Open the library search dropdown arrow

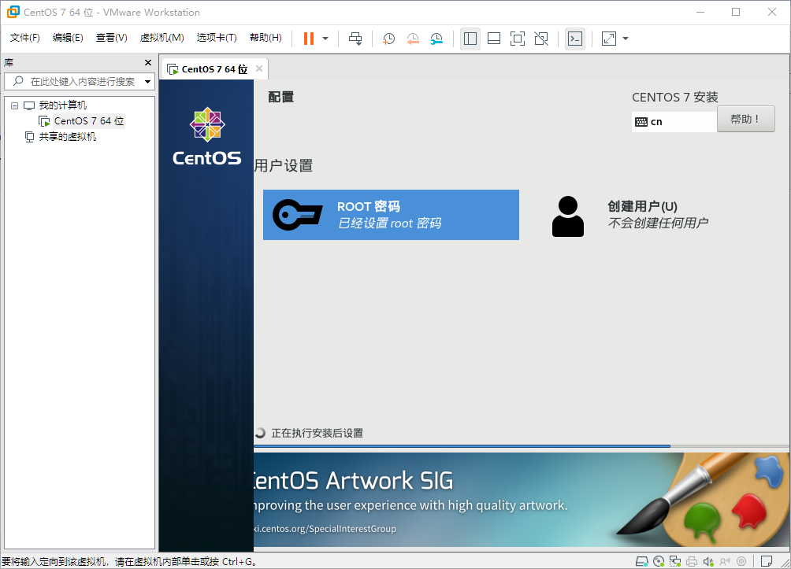[x=148, y=81]
